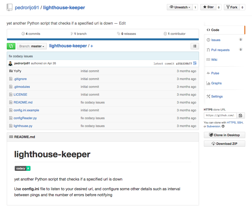Open the lighthouse.py file

[23, 126]
